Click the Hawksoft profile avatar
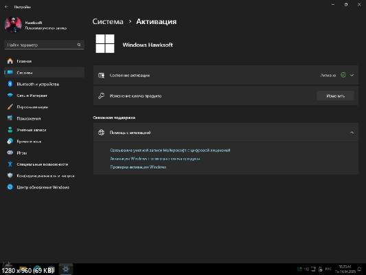Image resolution: width=366 pixels, height=275 pixels. coord(13,25)
